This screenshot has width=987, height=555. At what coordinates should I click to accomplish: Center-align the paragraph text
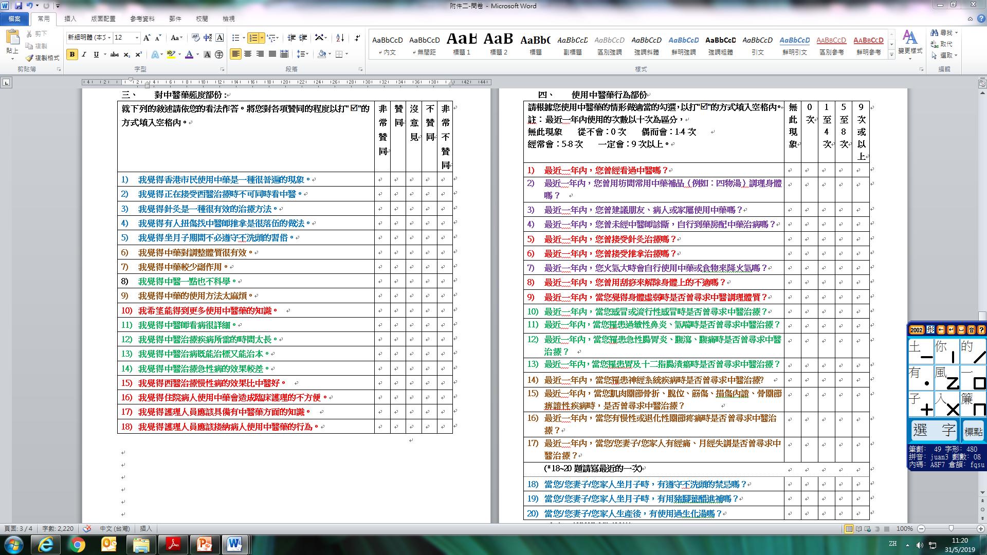click(248, 54)
